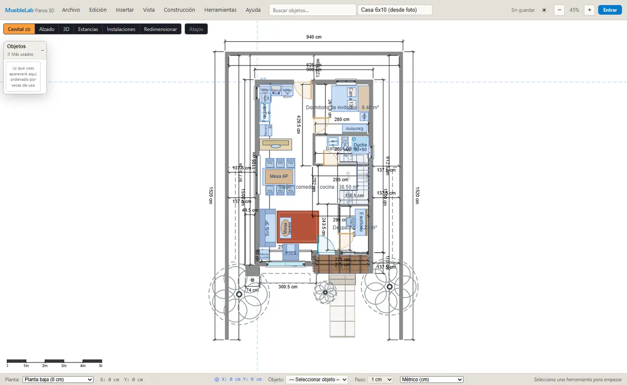
Task: Open the Atajos shortcuts button
Action: [196, 29]
